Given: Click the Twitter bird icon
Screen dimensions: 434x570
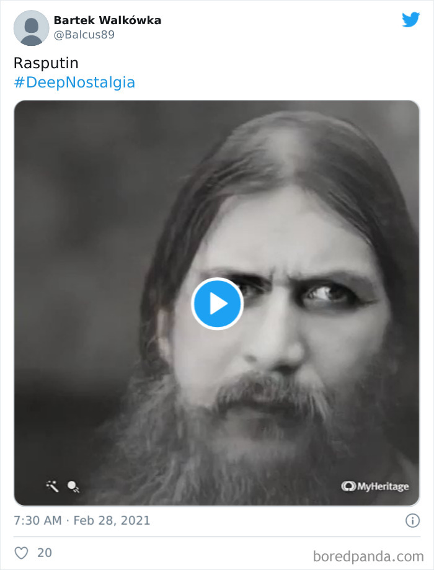Looking at the screenshot, I should 410,19.
